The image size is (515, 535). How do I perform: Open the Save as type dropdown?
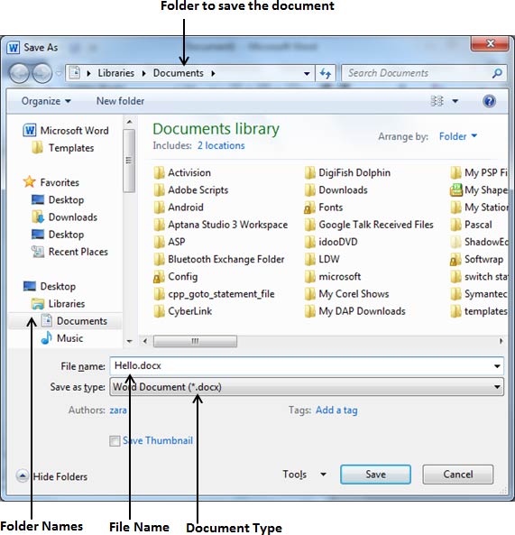307,387
